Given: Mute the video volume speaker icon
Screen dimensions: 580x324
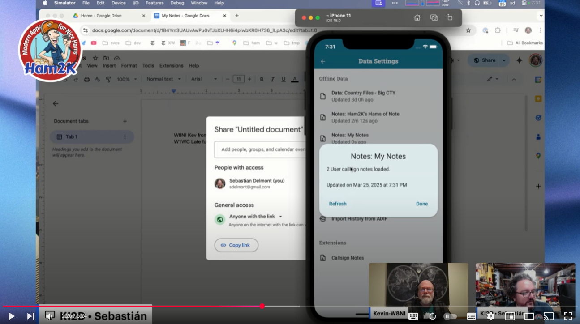Looking at the screenshot, I should click(x=49, y=316).
